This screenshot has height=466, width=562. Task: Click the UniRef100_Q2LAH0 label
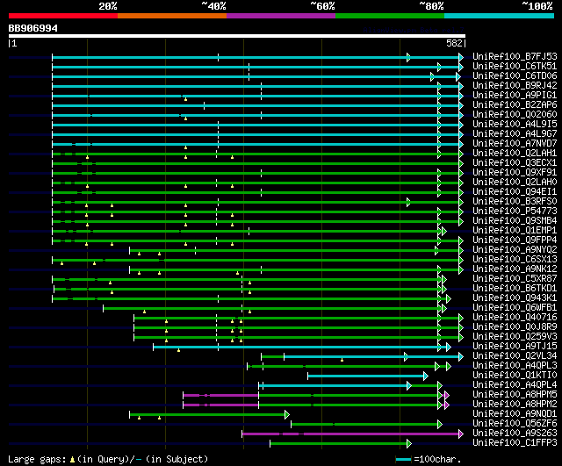[x=515, y=183]
